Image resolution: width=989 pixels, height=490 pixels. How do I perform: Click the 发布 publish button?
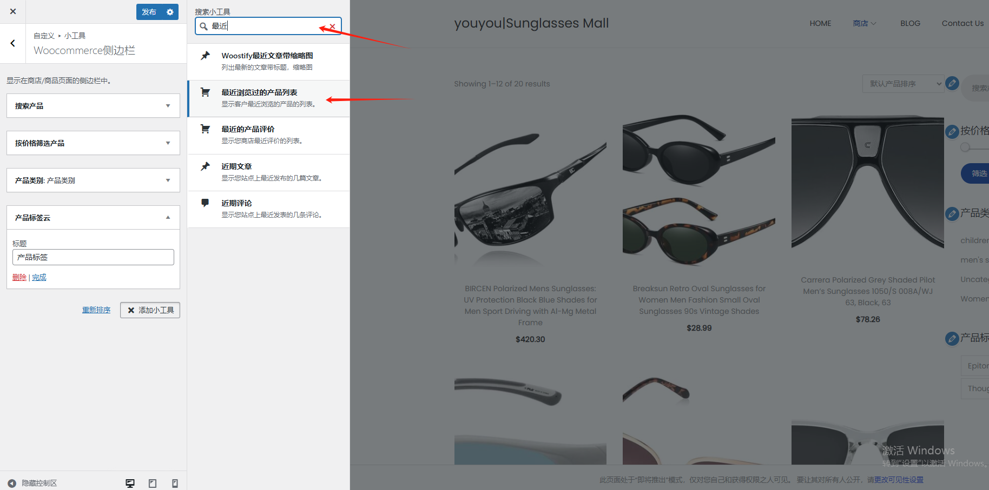[149, 12]
